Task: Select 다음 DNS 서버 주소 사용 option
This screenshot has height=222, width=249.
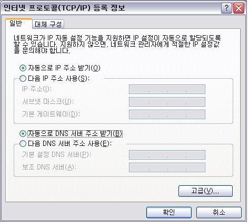Action: (23, 144)
